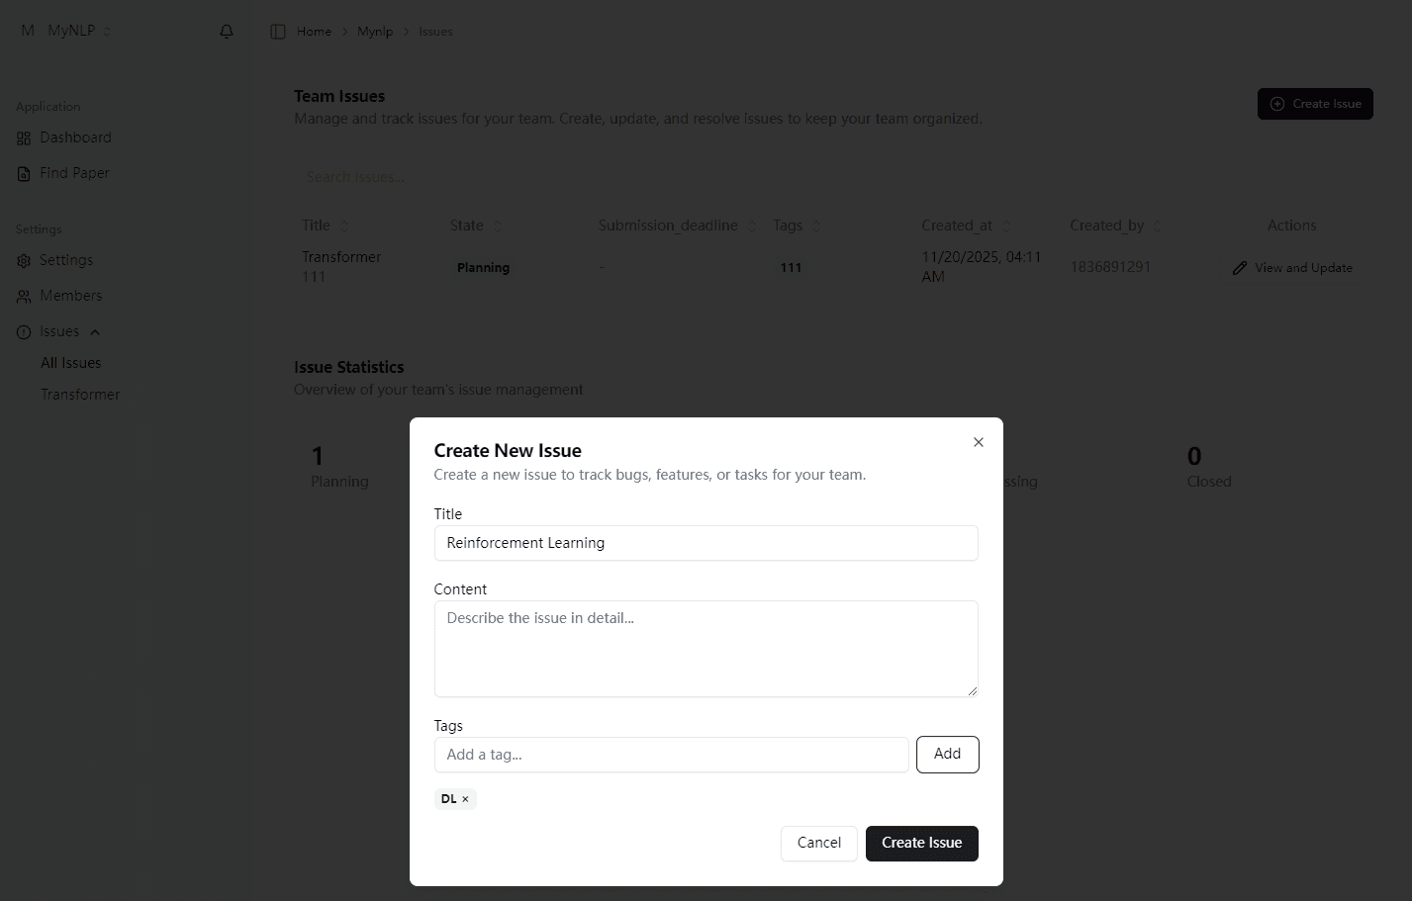Click the Members people icon

22,296
